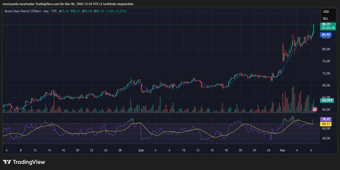Viewport: 340px width, 170px height.
Task: Click the 80,00 price axis level
Action: tap(326, 49)
